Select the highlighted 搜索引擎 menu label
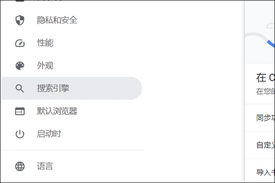 click(53, 89)
